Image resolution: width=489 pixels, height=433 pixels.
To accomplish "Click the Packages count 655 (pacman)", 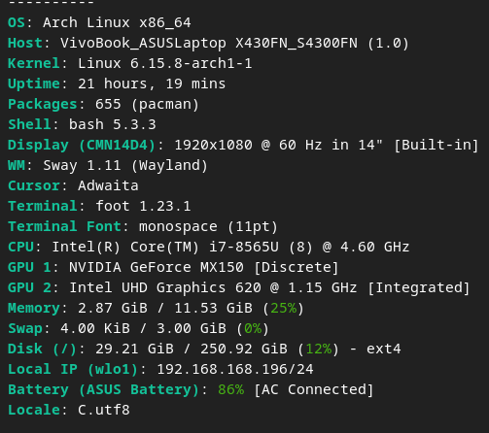I will pos(147,105).
